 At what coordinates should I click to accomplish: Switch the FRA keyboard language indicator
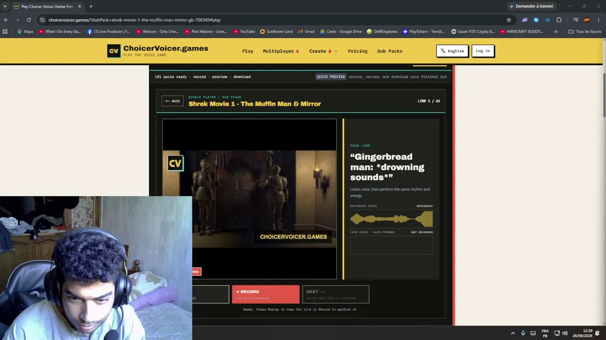(x=545, y=333)
